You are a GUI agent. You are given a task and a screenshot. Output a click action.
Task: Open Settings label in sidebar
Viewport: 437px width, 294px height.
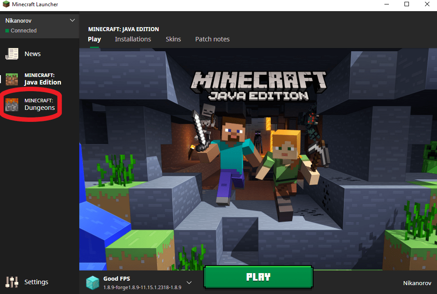(36, 282)
